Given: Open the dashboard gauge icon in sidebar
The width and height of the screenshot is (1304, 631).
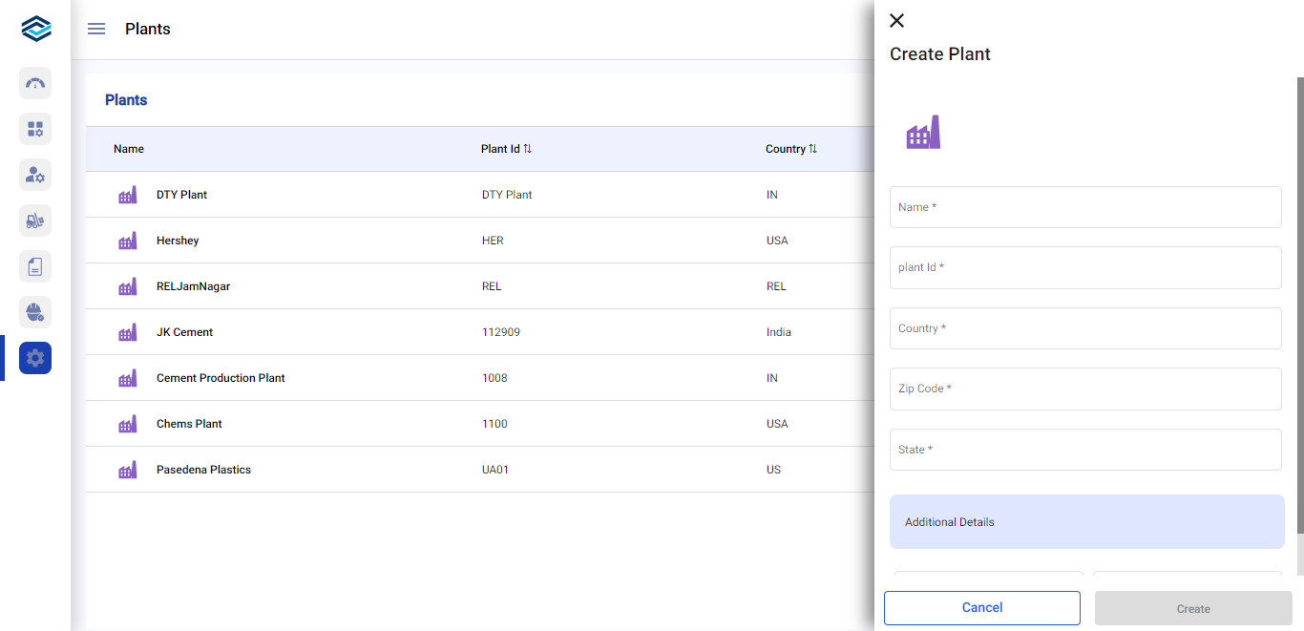Looking at the screenshot, I should click(x=35, y=83).
